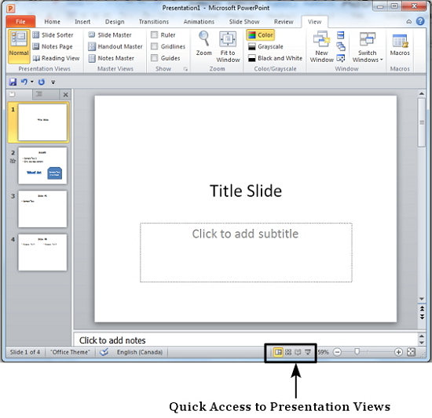Select Color display mode

tap(260, 35)
